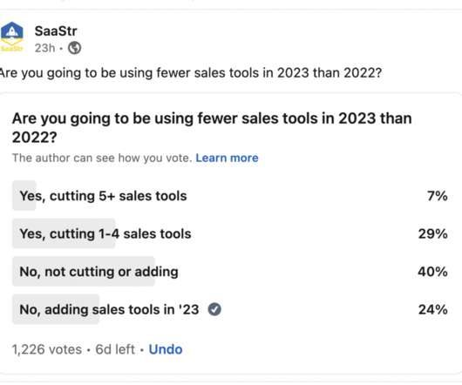Open the SaaStr author name link
The width and height of the screenshot is (462, 385).
[x=56, y=30]
